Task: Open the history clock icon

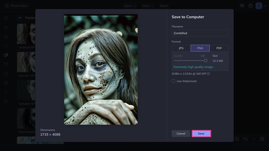Action: tap(262, 139)
